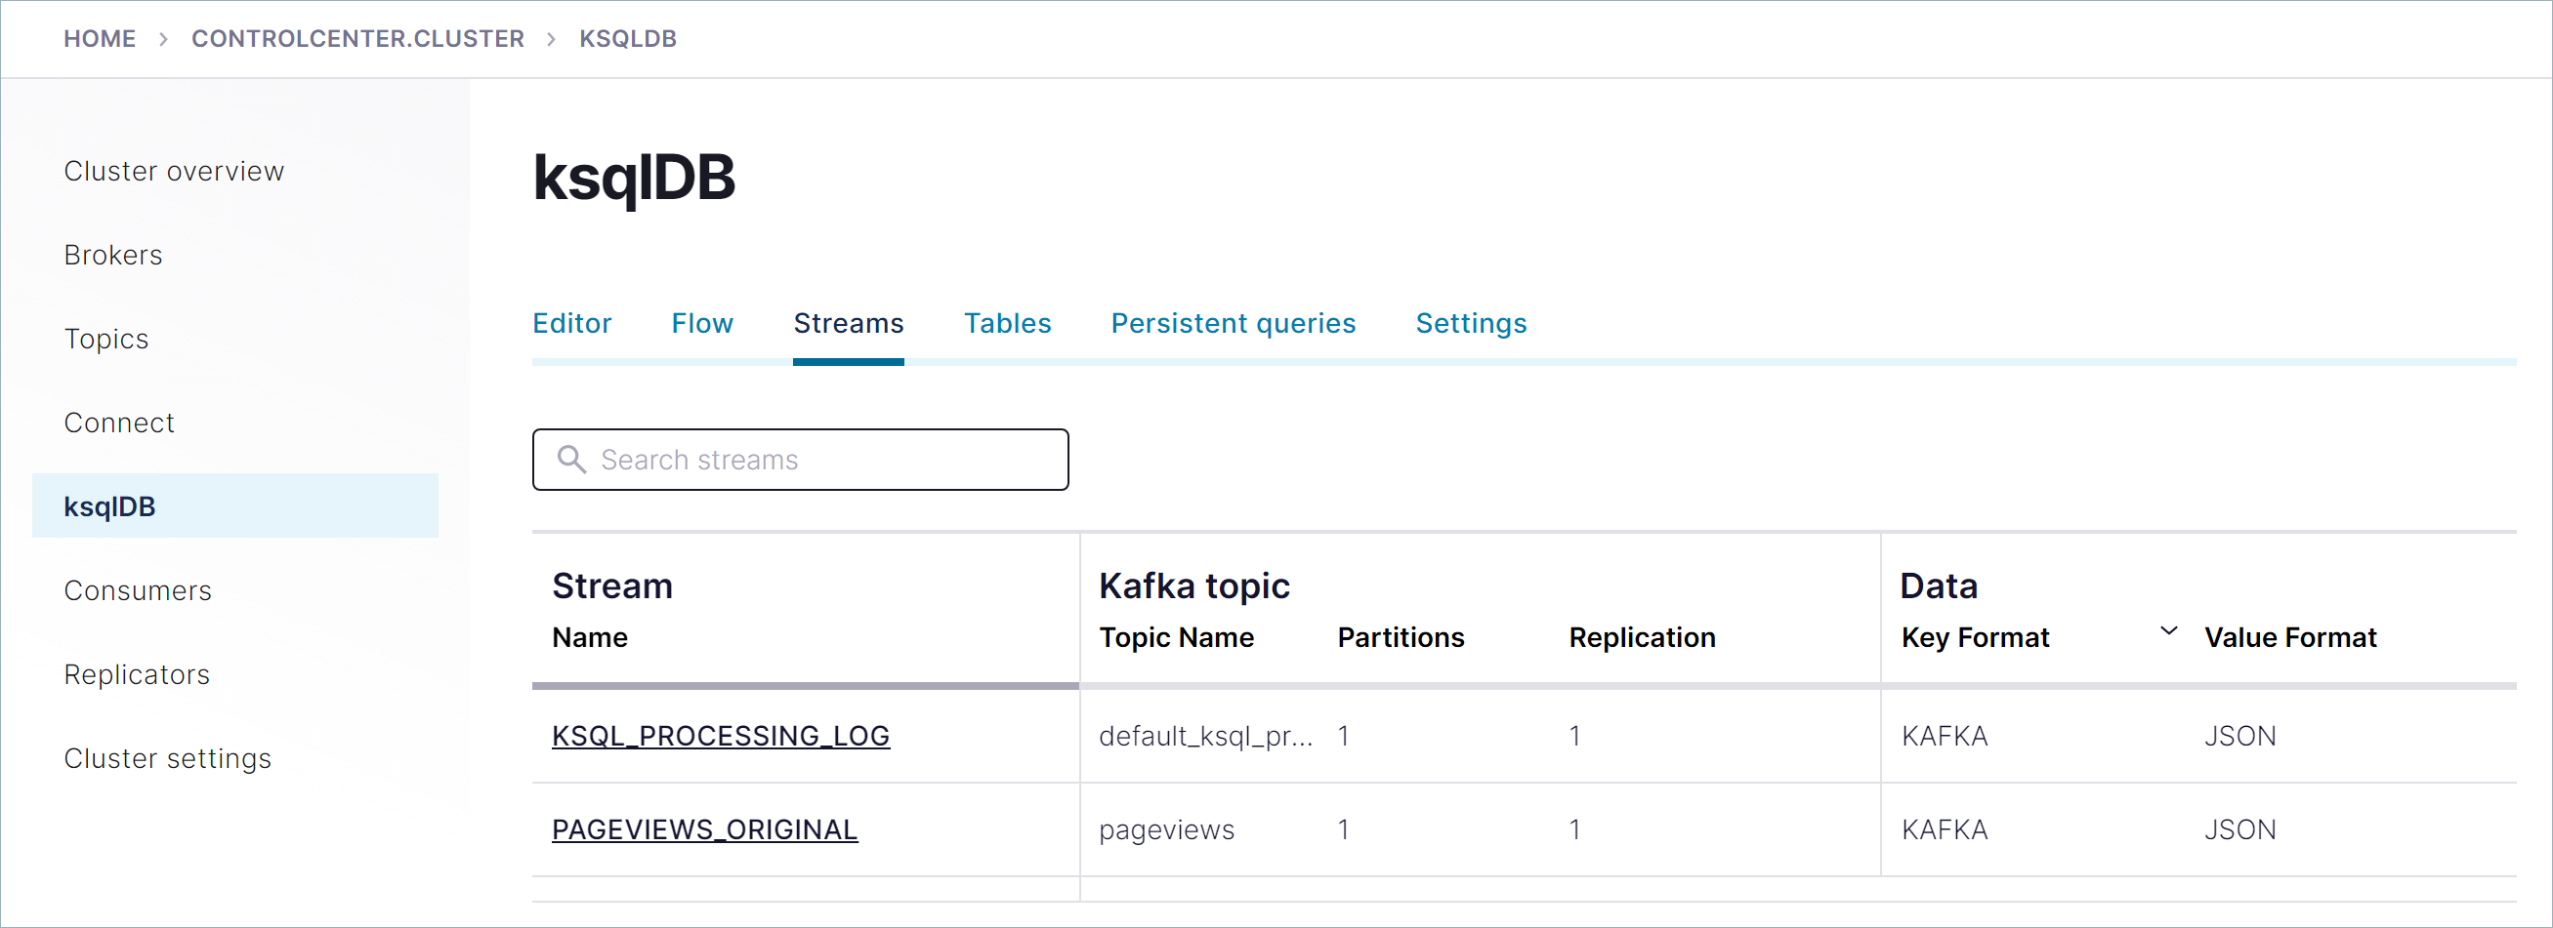The height and width of the screenshot is (928, 2553).
Task: Select Connect in the left navigation
Action: click(x=119, y=423)
